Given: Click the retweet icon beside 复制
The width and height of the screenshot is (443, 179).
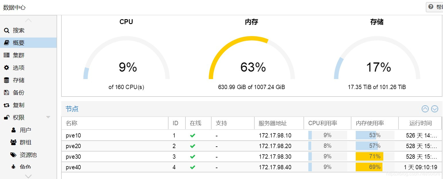Looking at the screenshot, I should click(x=6, y=105).
